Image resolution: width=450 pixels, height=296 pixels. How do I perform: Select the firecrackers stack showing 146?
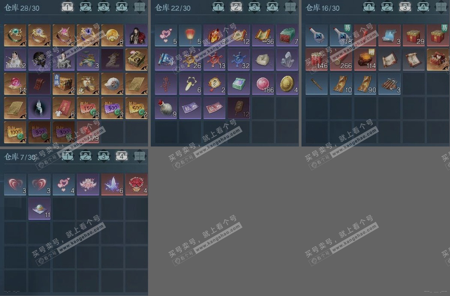[x=316, y=60]
